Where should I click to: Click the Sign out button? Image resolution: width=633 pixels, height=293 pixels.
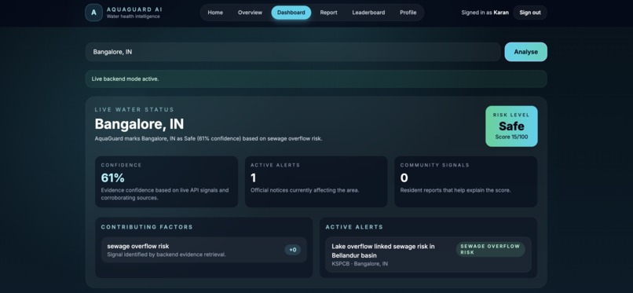(530, 13)
